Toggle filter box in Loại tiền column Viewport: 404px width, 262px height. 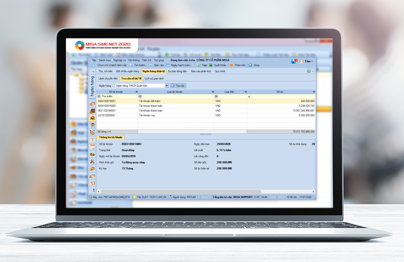click(x=216, y=96)
